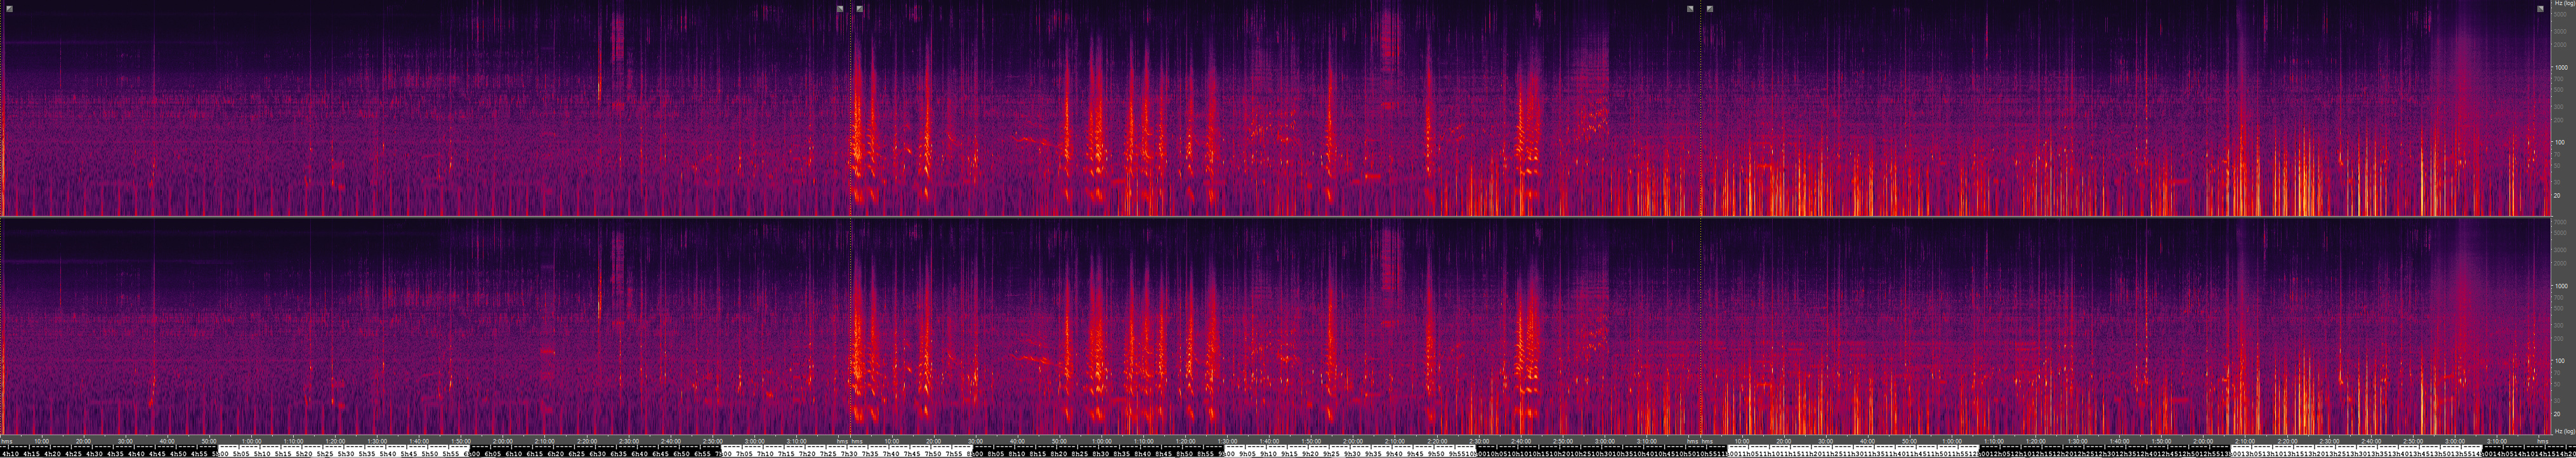This screenshot has height=458, width=2576.
Task: Click the third clip's fade-out corner handle
Action: [2541, 8]
